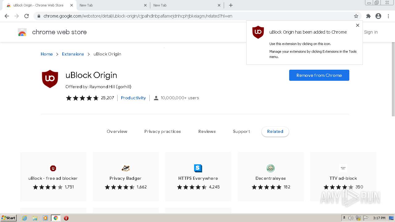Click the HTTPS Everywhere title
Screen dimensions: 395x222
(198, 178)
